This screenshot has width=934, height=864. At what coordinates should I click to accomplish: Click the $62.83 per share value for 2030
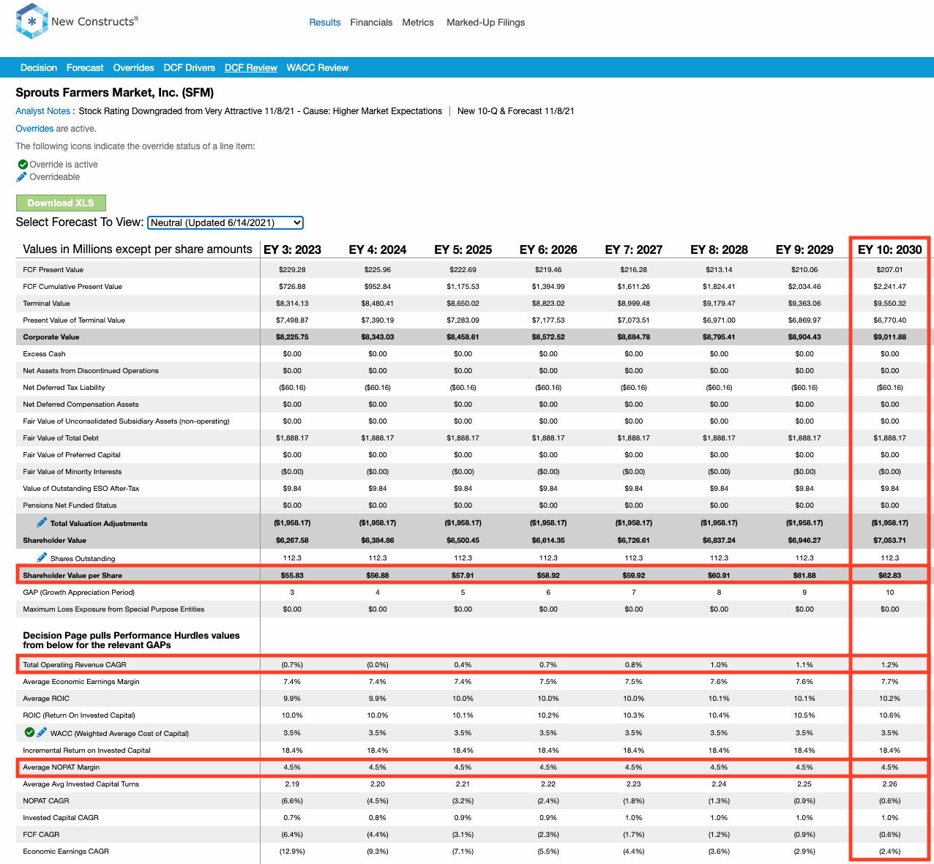point(890,576)
